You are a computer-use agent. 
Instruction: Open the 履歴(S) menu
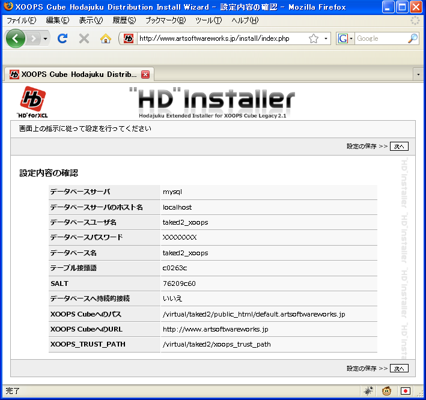(124, 20)
